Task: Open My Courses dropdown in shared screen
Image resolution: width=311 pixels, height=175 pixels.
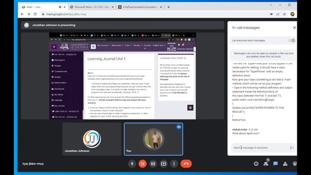Action: 104,45
